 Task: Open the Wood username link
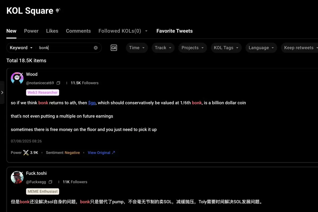[32, 74]
